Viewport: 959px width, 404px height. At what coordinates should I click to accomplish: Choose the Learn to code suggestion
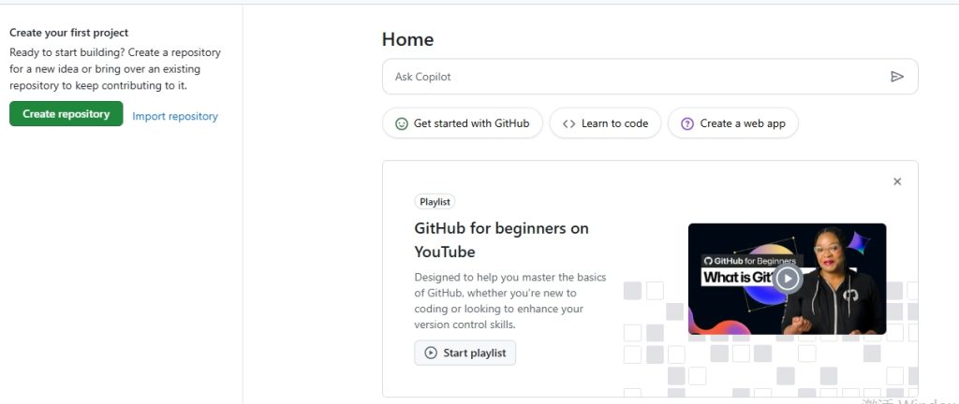tap(605, 123)
